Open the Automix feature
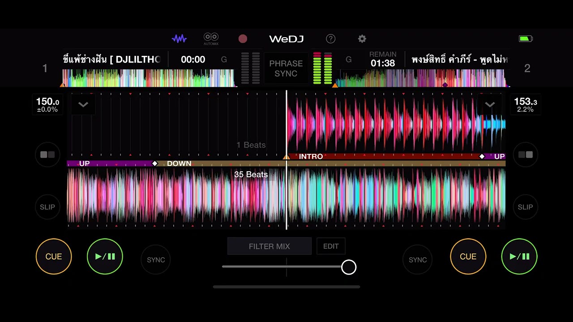 211,39
